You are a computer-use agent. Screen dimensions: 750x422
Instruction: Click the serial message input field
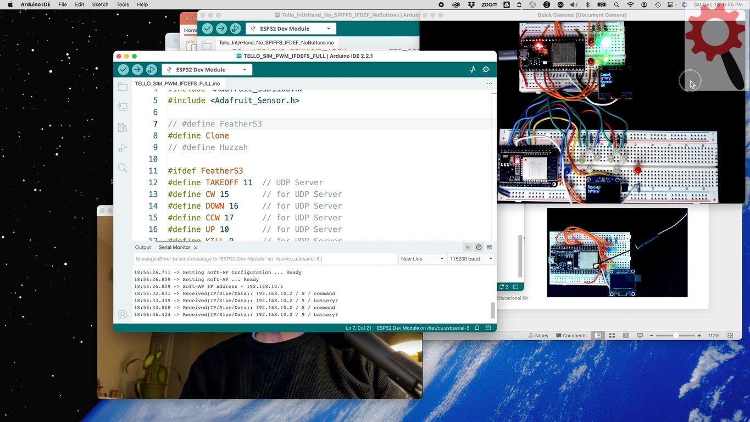pyautogui.click(x=265, y=259)
